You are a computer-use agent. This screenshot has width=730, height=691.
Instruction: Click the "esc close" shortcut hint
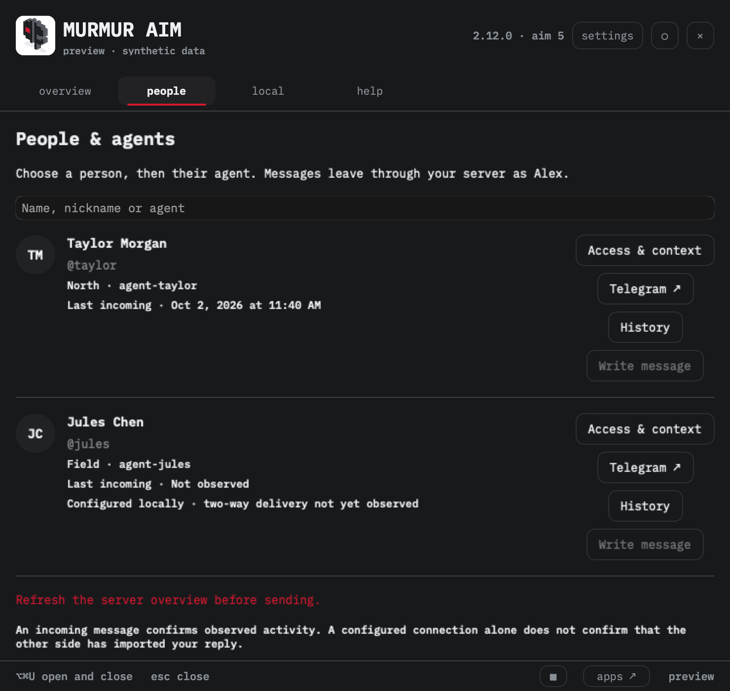point(180,676)
